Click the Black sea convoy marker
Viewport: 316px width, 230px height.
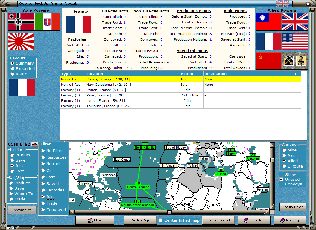click(231, 154)
